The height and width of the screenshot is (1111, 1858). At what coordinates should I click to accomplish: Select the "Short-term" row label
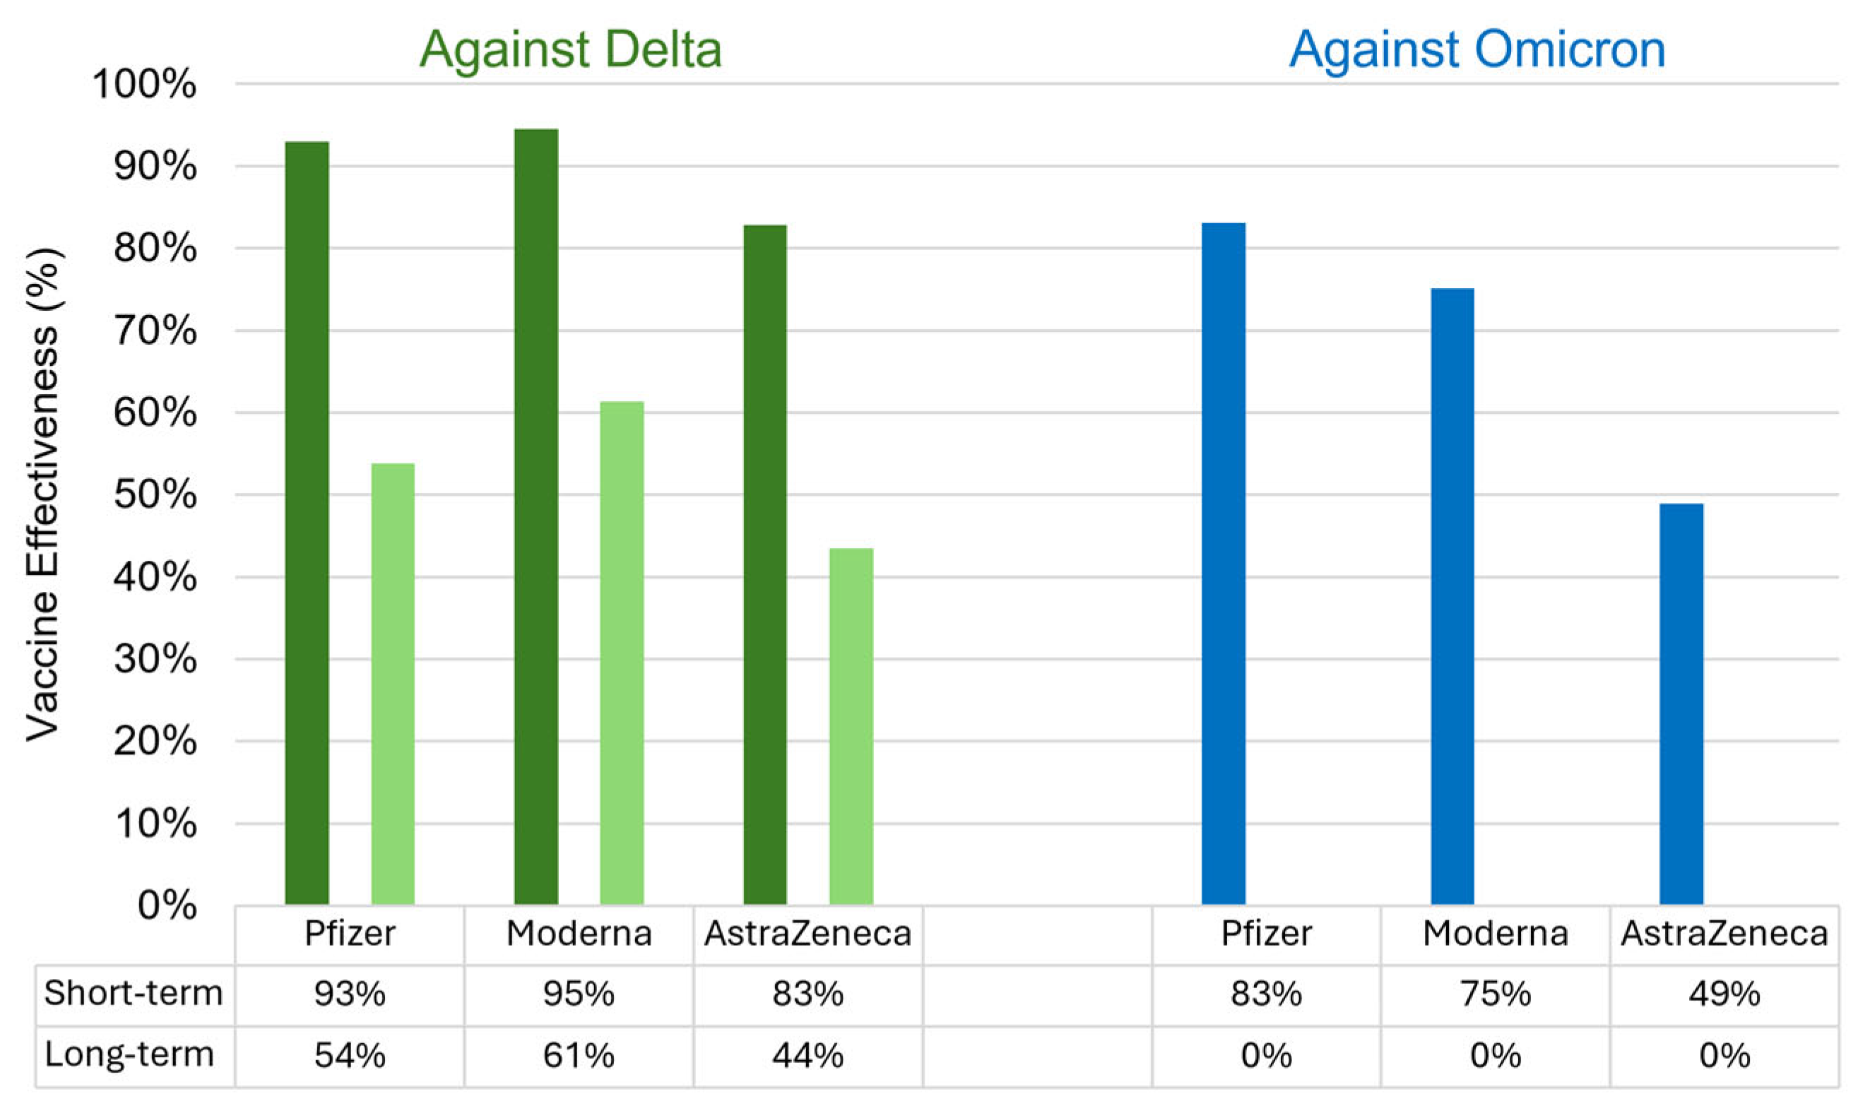click(x=134, y=994)
